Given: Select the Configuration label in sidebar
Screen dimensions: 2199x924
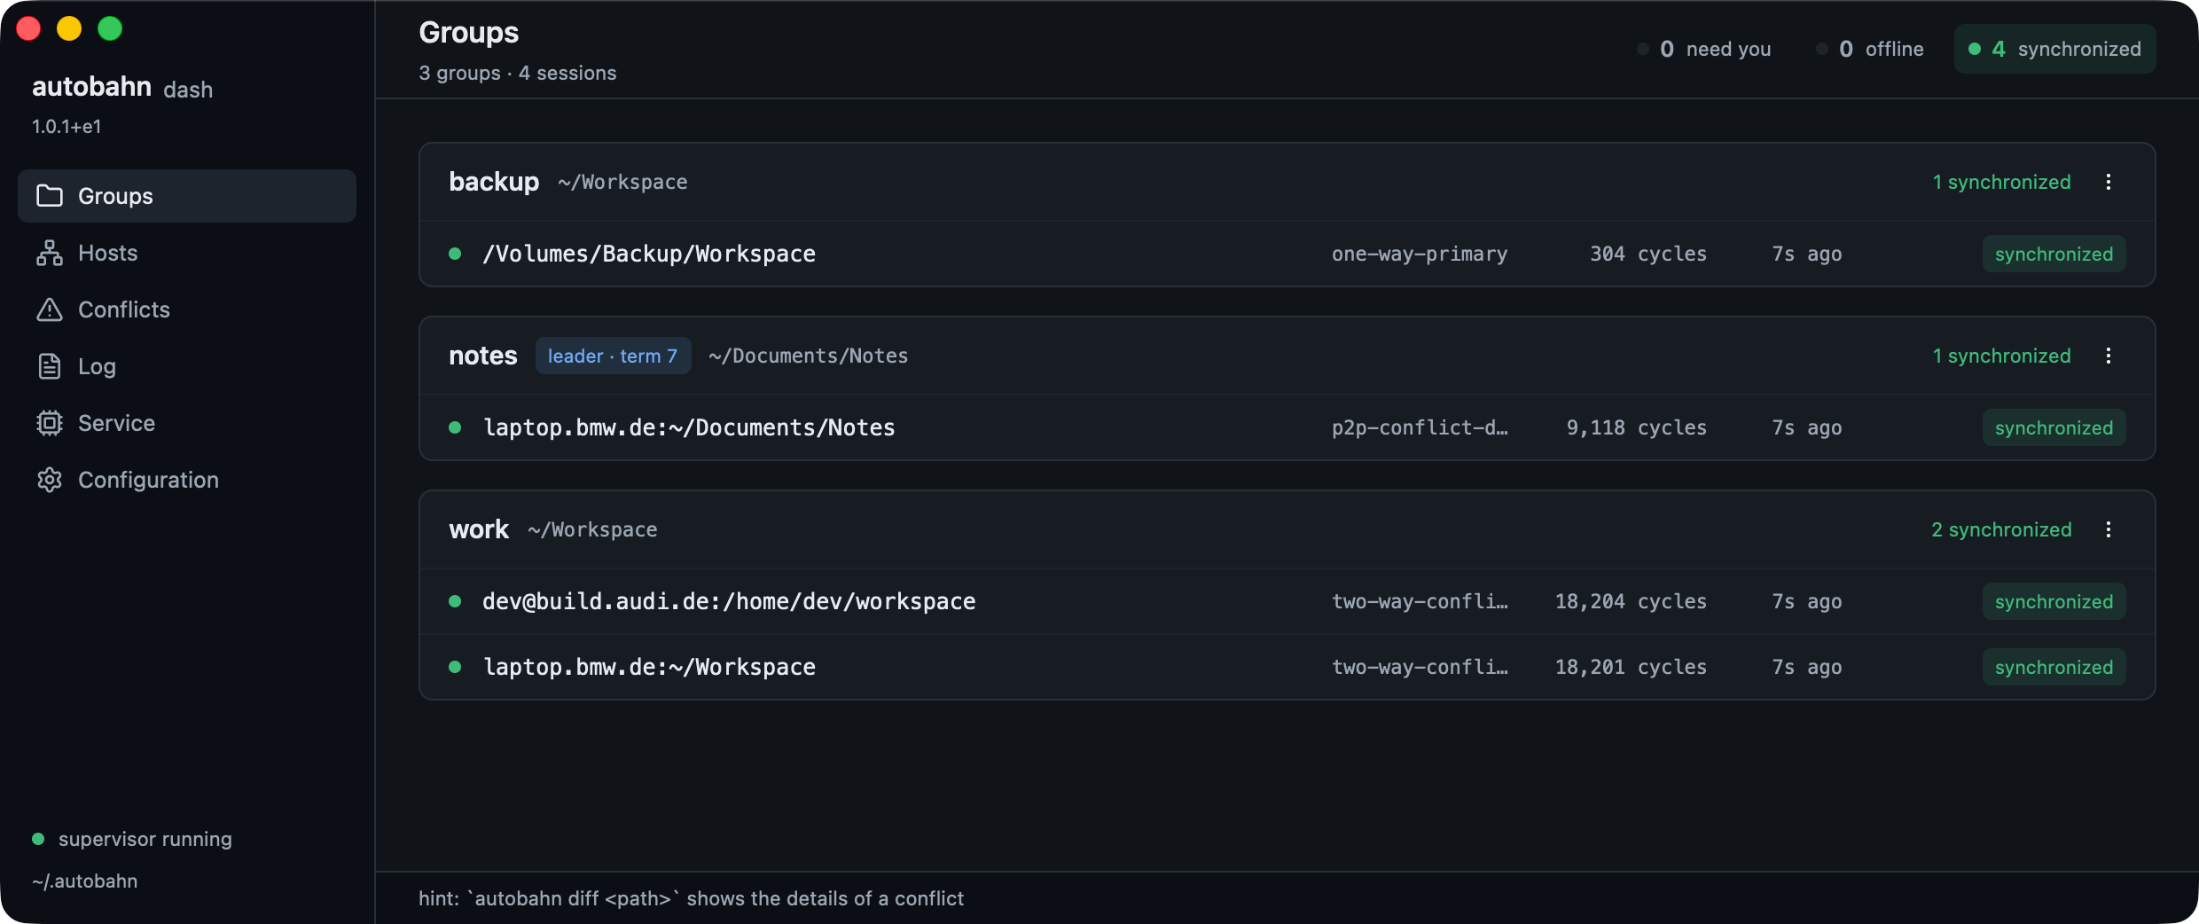Looking at the screenshot, I should (x=148, y=480).
